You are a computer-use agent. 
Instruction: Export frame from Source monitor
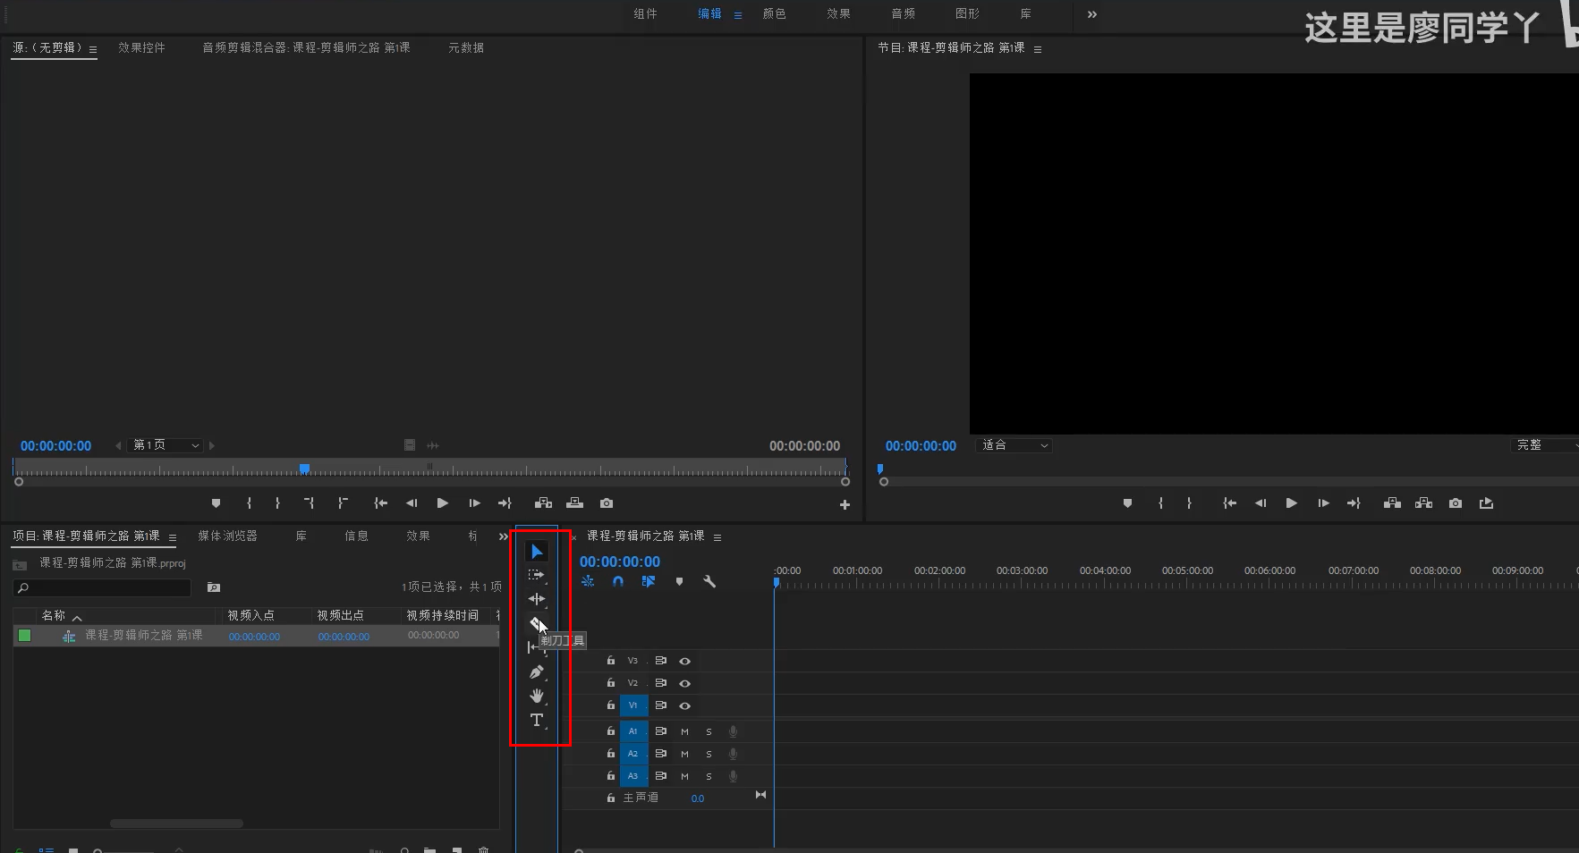[x=607, y=503]
